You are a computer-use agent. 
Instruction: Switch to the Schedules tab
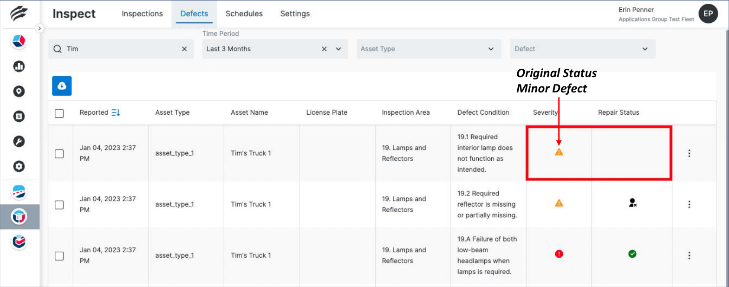point(244,14)
